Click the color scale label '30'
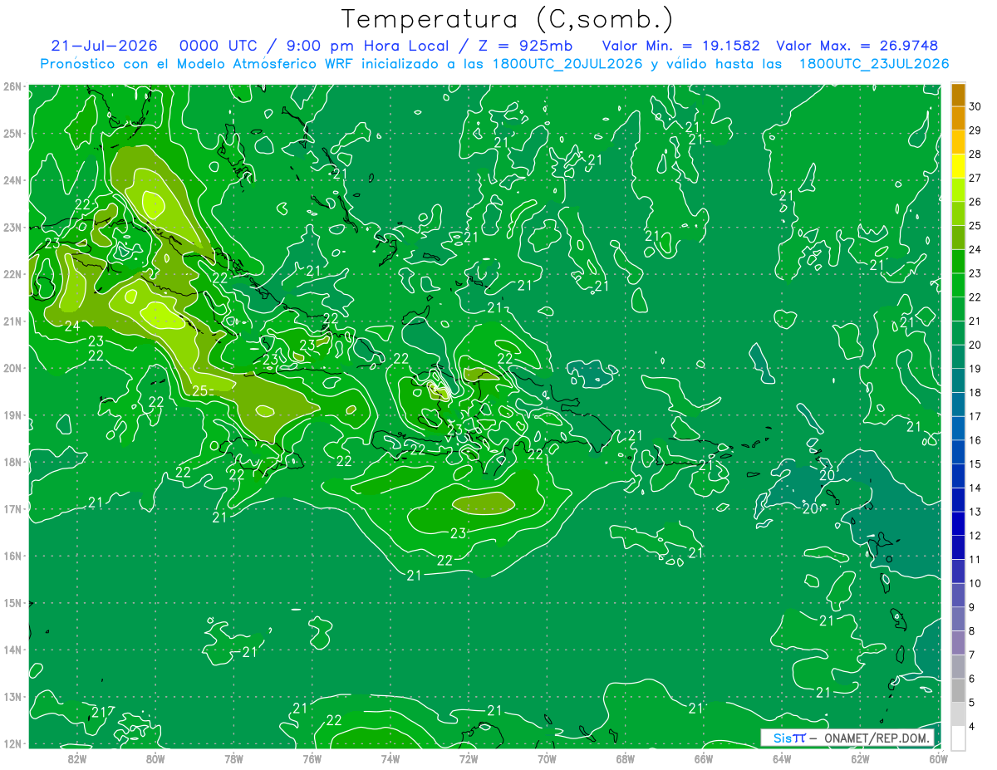This screenshot has height=770, width=997. pos(975,106)
